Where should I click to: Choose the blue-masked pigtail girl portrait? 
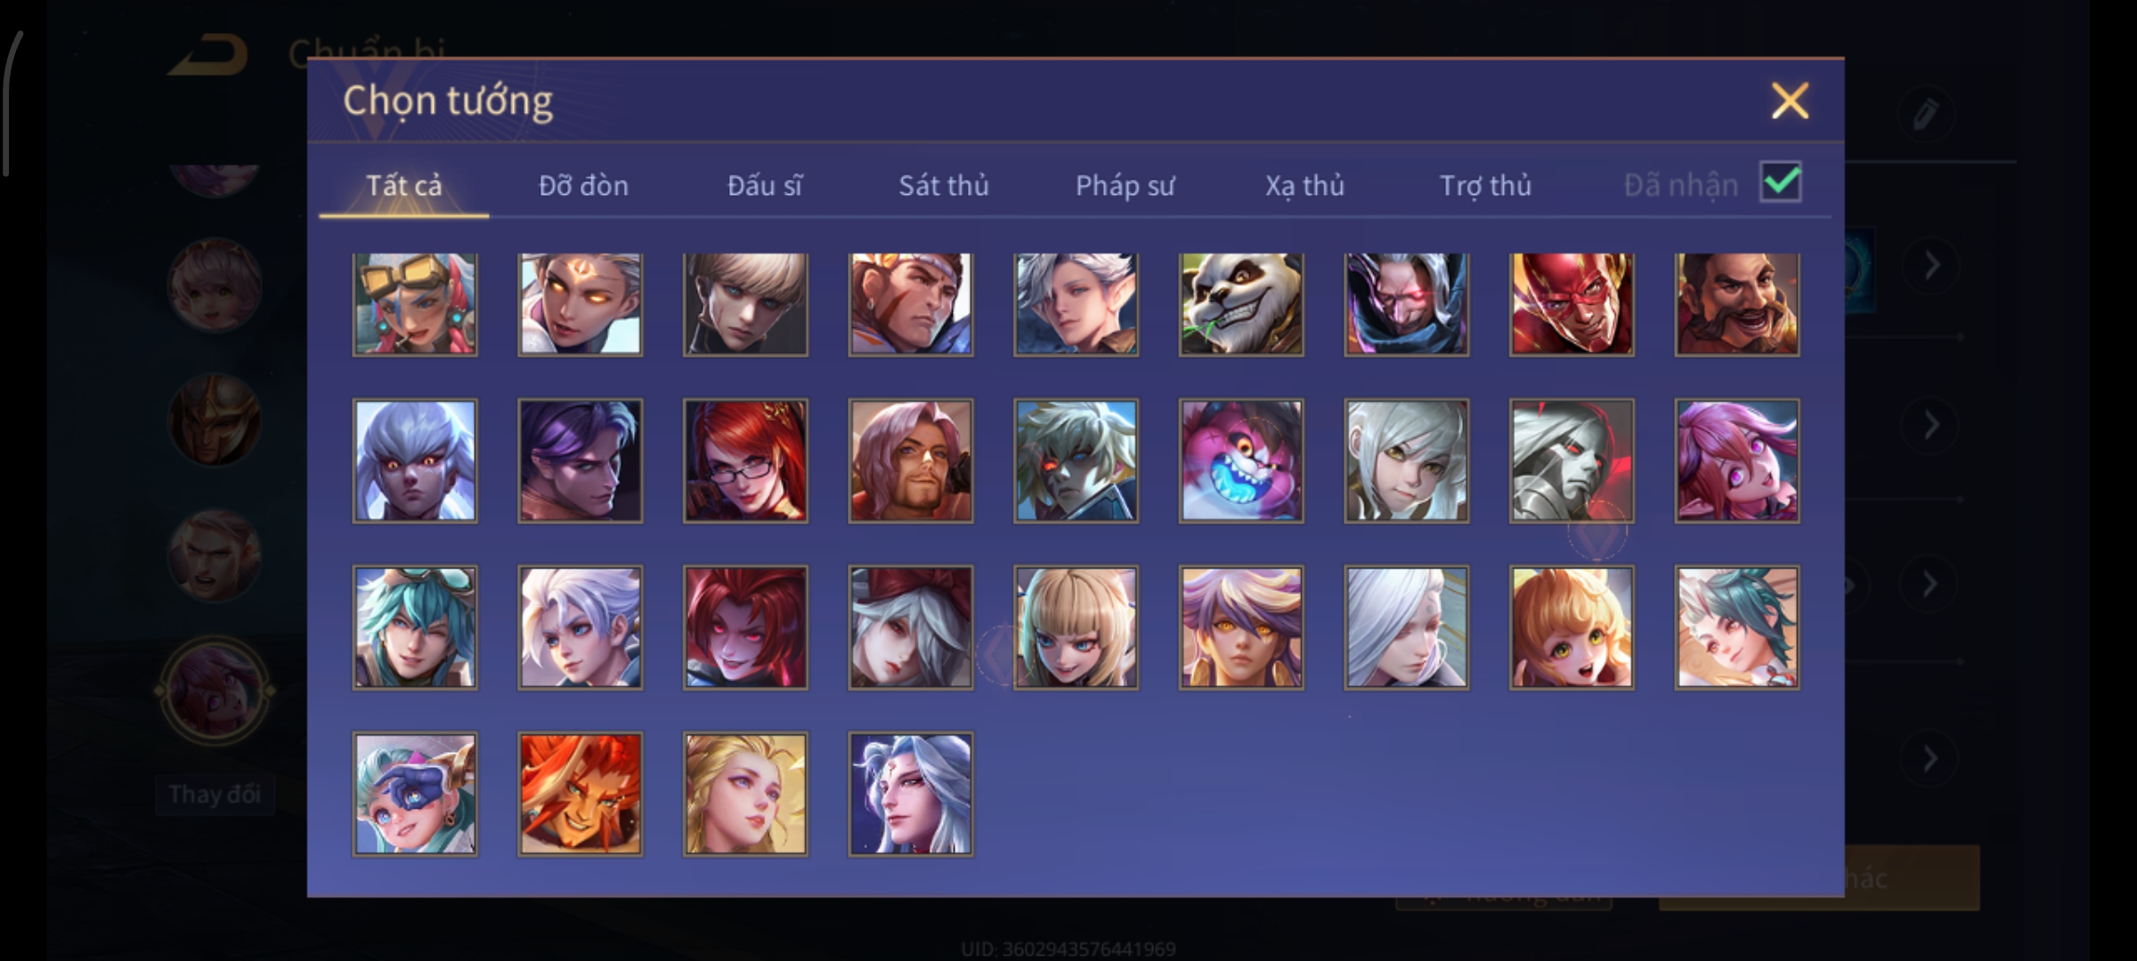pos(415,794)
